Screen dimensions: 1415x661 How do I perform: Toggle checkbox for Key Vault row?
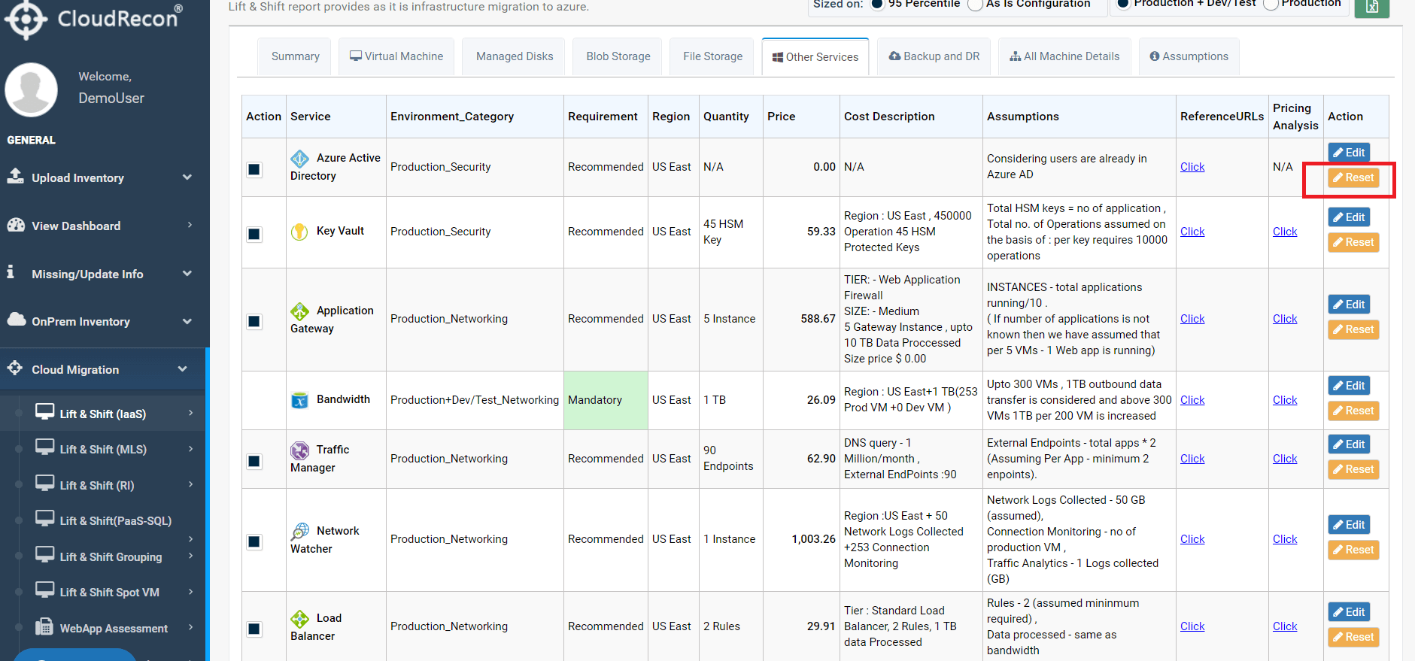pos(254,234)
